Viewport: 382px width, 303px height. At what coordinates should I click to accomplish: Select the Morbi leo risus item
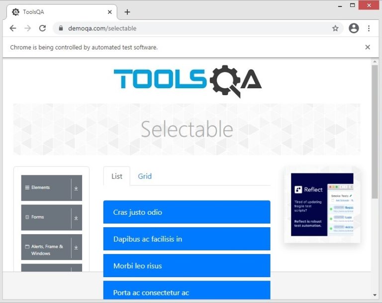[x=187, y=266]
